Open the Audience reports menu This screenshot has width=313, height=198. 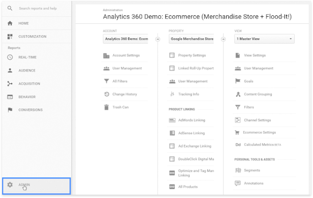click(27, 70)
